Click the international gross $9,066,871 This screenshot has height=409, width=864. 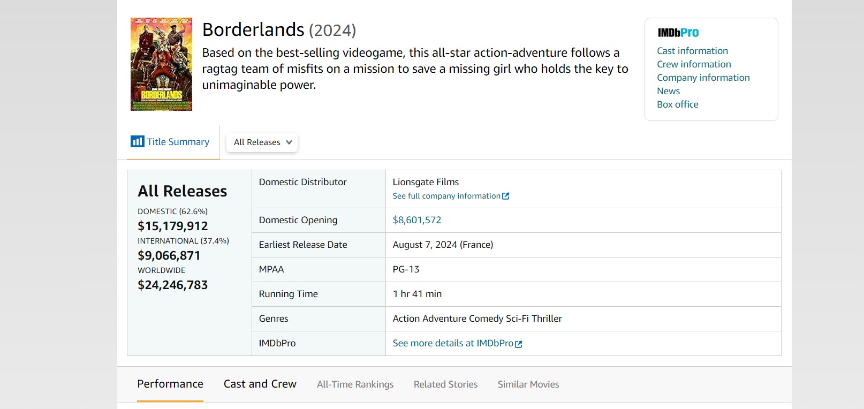click(169, 255)
